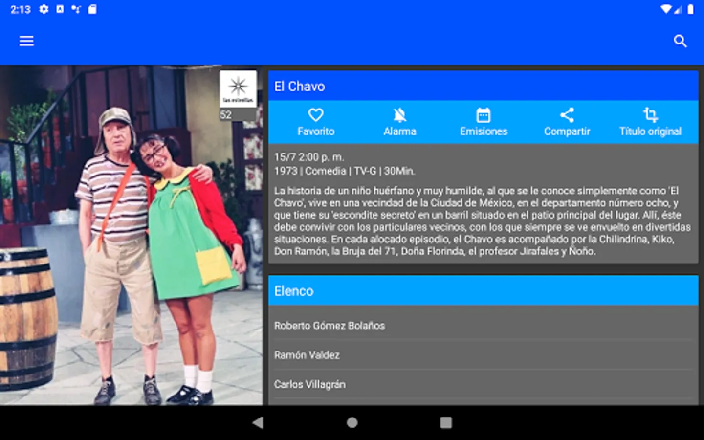
Task: Click the airing time 15/7 2:00 p. m.
Action: (309, 157)
